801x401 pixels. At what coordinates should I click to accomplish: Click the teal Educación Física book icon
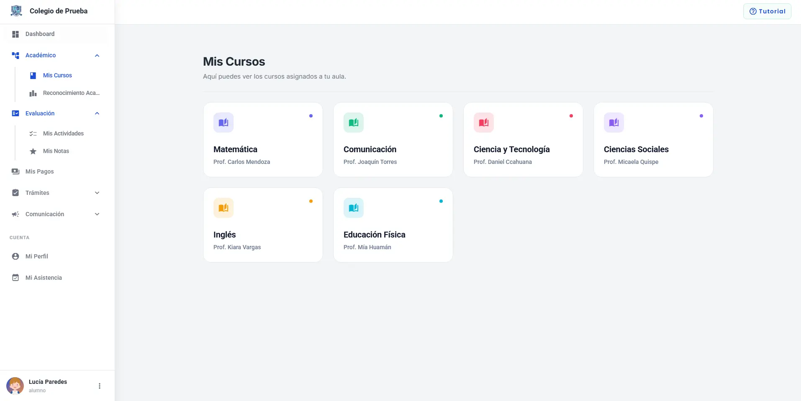click(354, 208)
